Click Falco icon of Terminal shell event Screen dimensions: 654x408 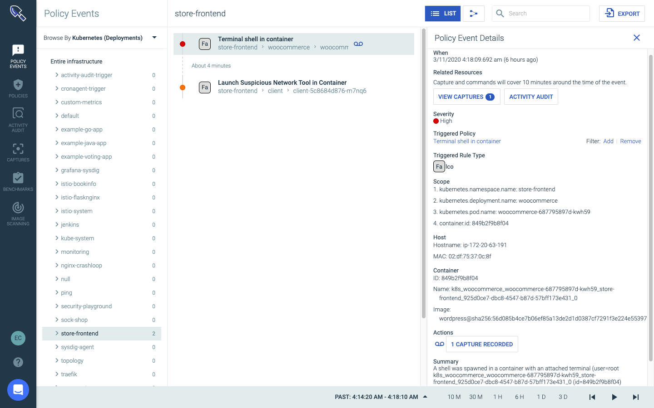(205, 44)
